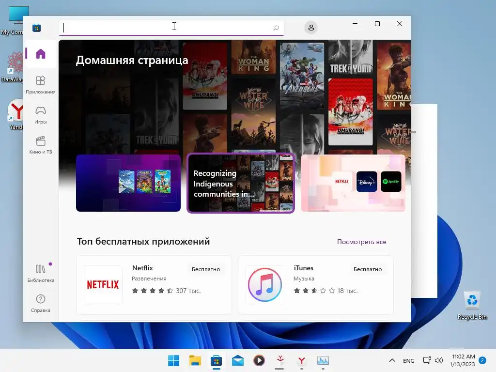Click the ENG language indicator

[x=409, y=361]
